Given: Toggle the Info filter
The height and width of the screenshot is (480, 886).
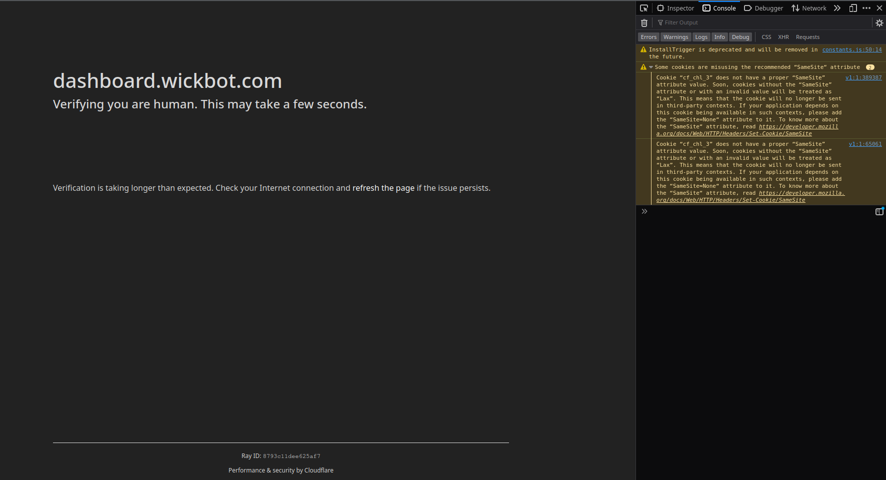Looking at the screenshot, I should [719, 37].
